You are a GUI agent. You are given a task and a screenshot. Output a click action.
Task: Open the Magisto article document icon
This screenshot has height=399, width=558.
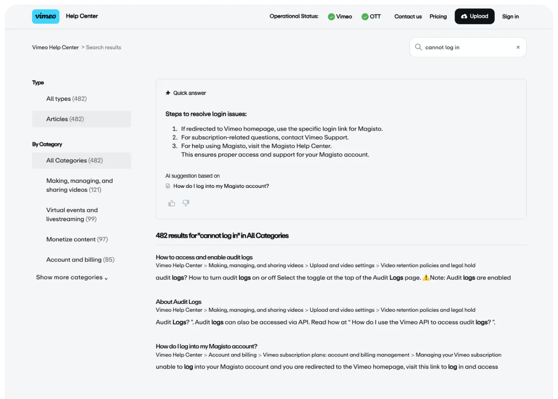168,186
